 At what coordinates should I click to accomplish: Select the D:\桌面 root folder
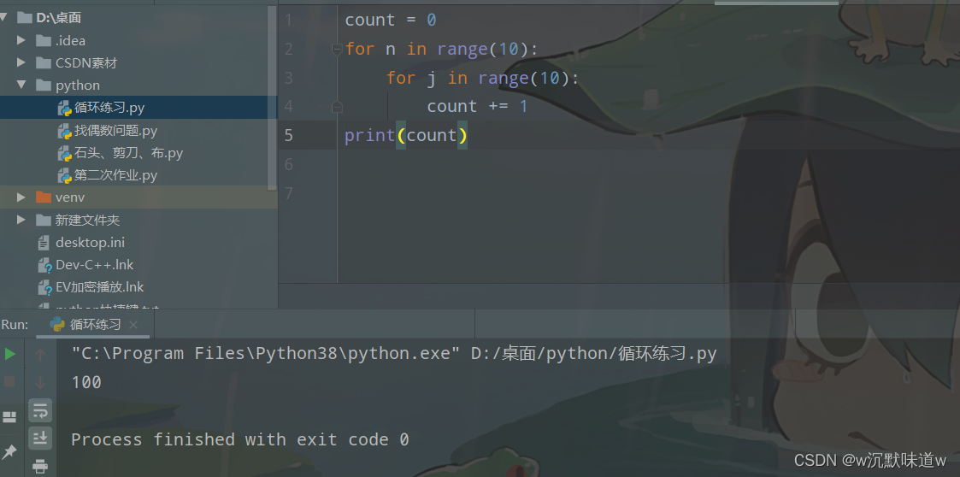point(58,18)
